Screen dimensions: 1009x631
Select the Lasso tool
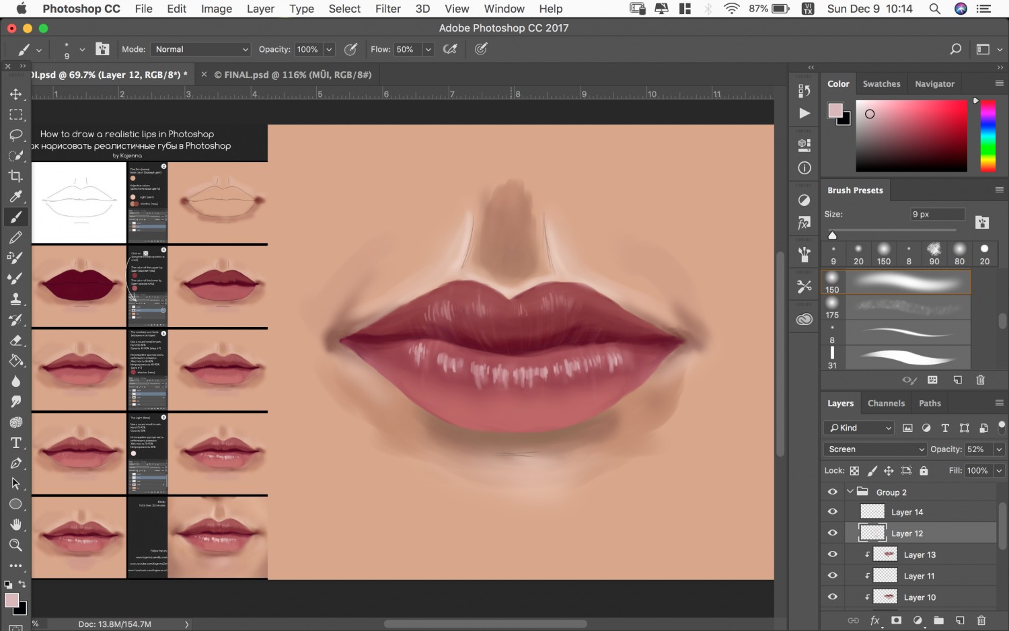pyautogui.click(x=16, y=135)
